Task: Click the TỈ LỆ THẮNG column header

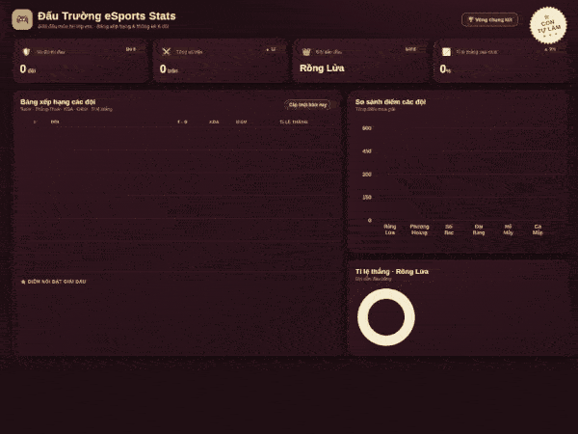Action: click(294, 122)
